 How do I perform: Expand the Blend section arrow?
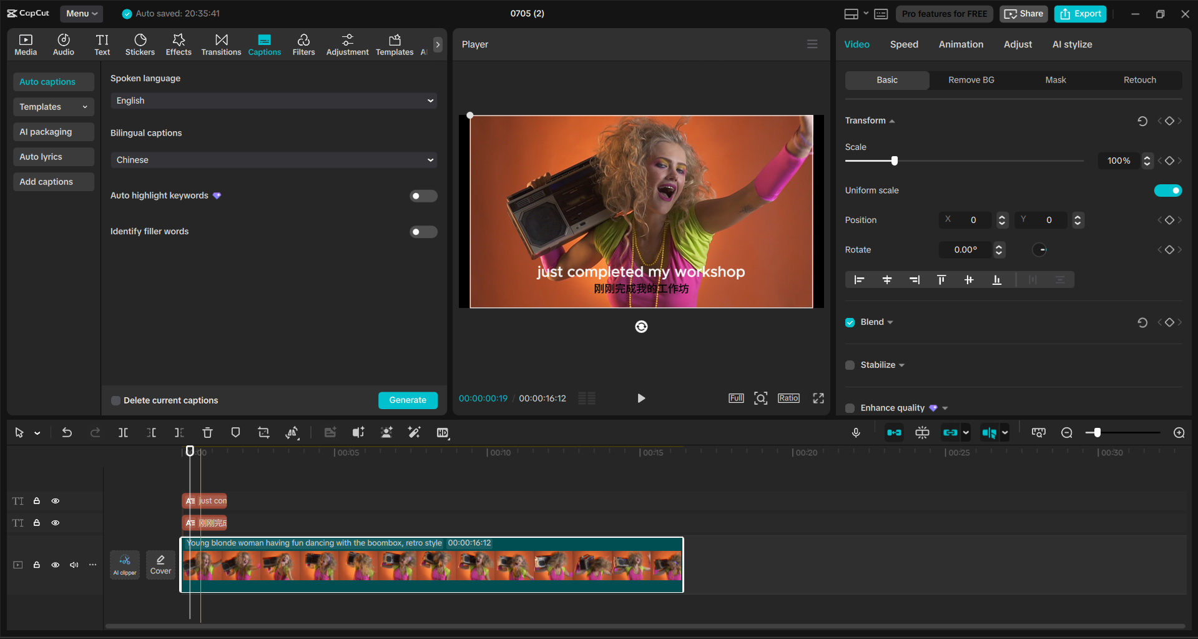890,322
